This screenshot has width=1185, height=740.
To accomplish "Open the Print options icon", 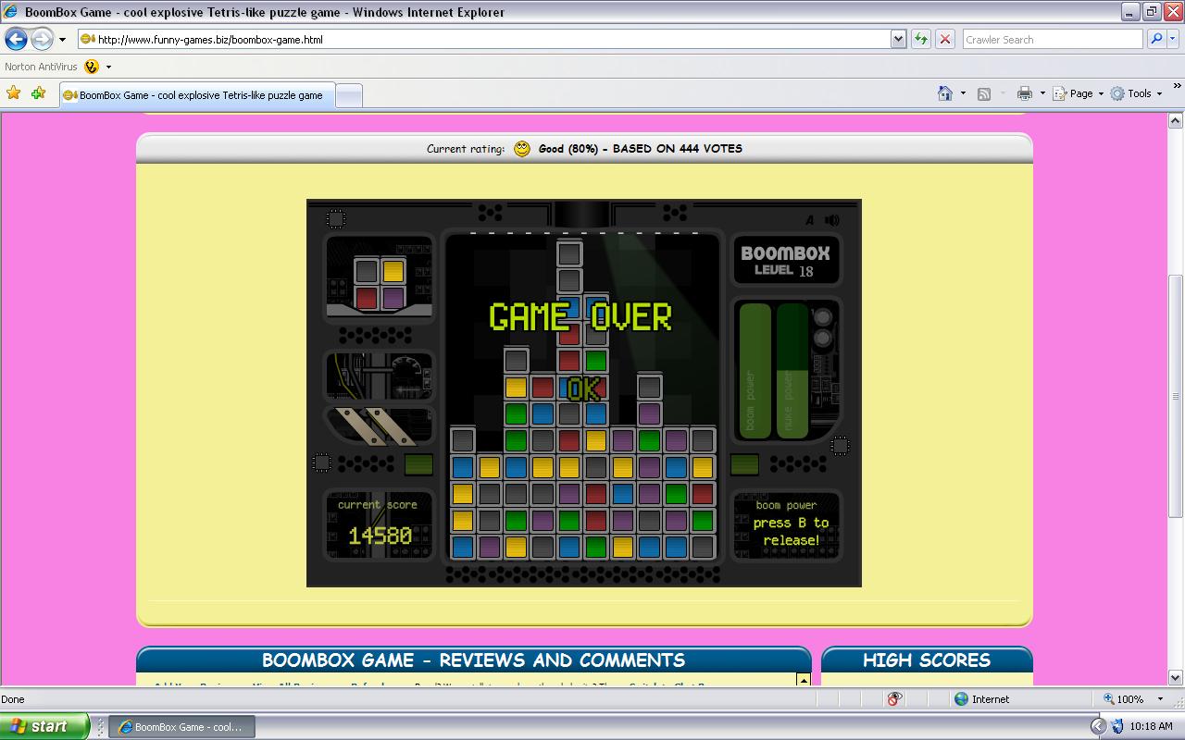I will 1026,92.
